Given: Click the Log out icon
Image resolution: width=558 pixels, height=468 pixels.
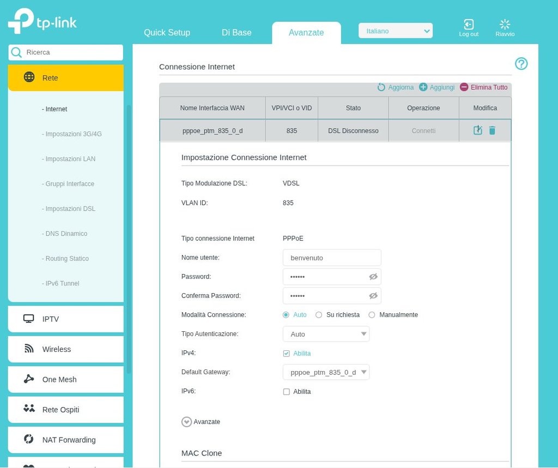Looking at the screenshot, I should 469,25.
